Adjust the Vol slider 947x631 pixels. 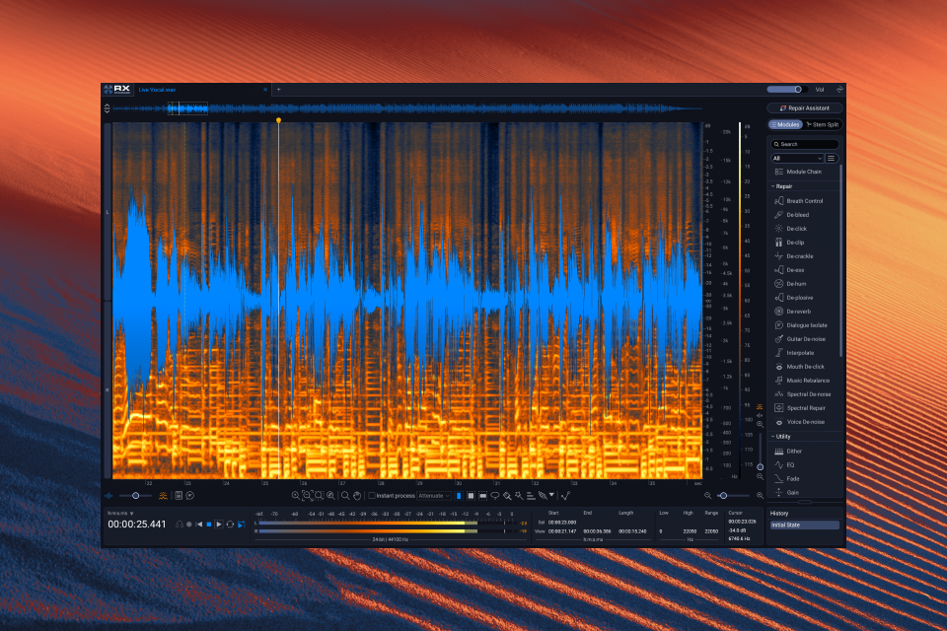(785, 90)
